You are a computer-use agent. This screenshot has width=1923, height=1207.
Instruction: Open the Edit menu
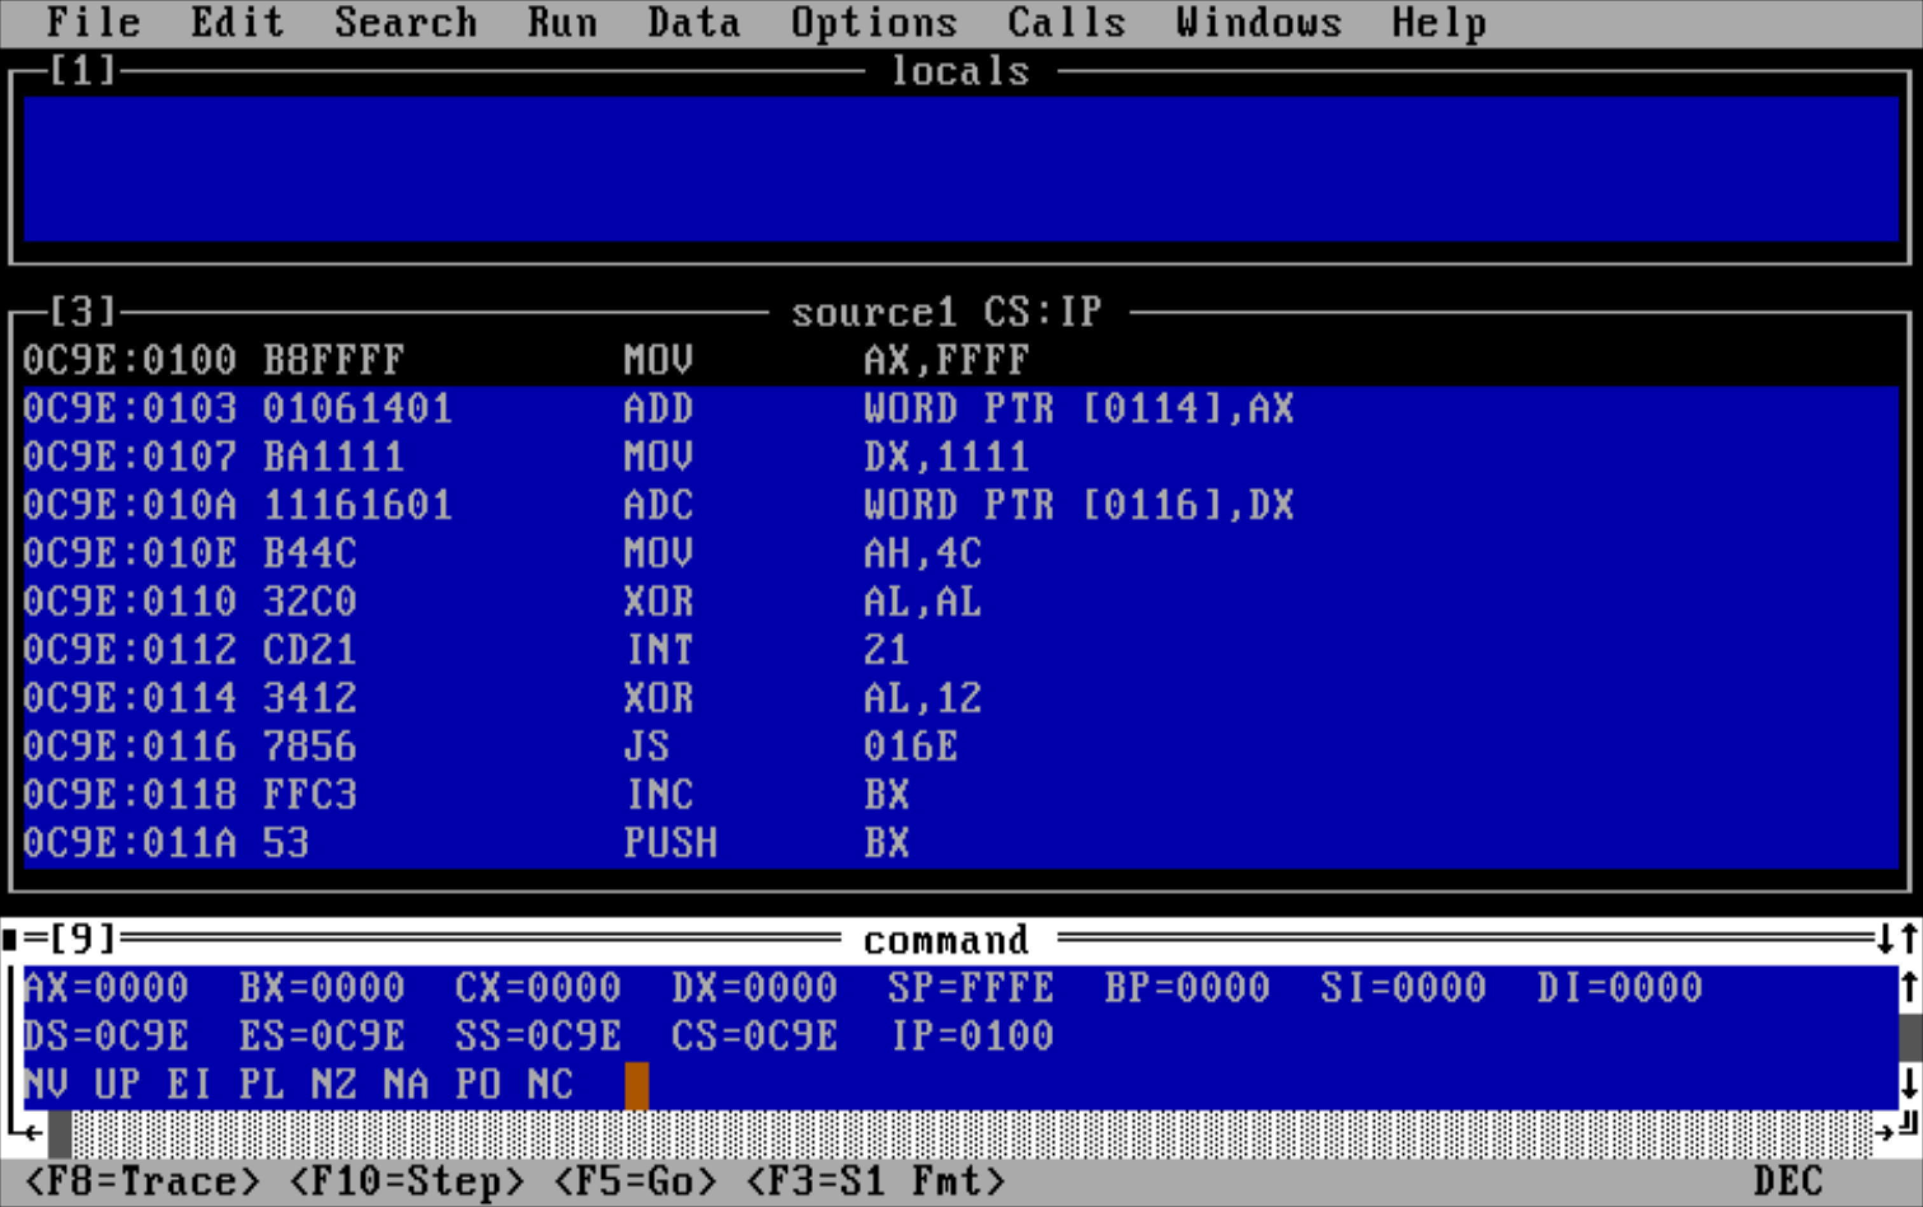pyautogui.click(x=237, y=22)
